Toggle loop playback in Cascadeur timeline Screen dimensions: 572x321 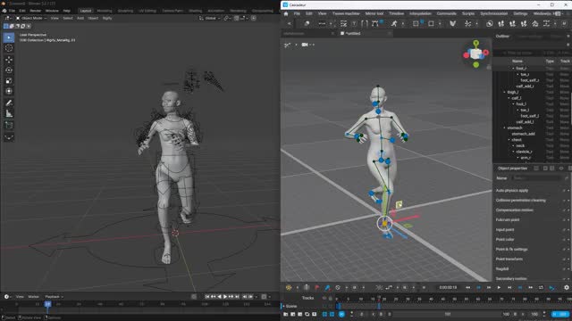coord(541,287)
